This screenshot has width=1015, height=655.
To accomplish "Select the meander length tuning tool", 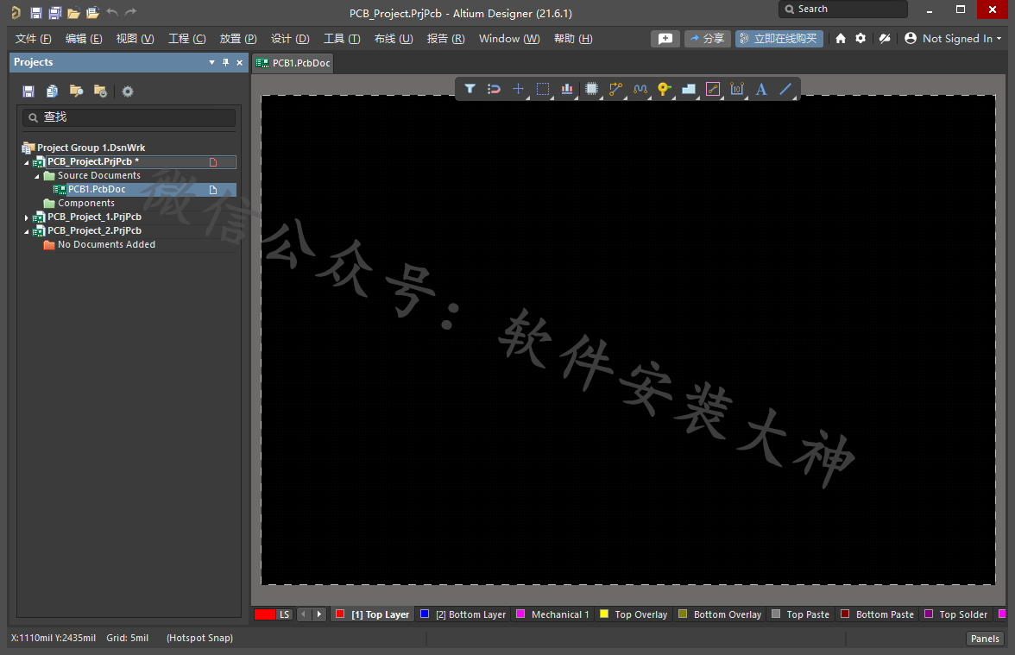I will pyautogui.click(x=640, y=89).
